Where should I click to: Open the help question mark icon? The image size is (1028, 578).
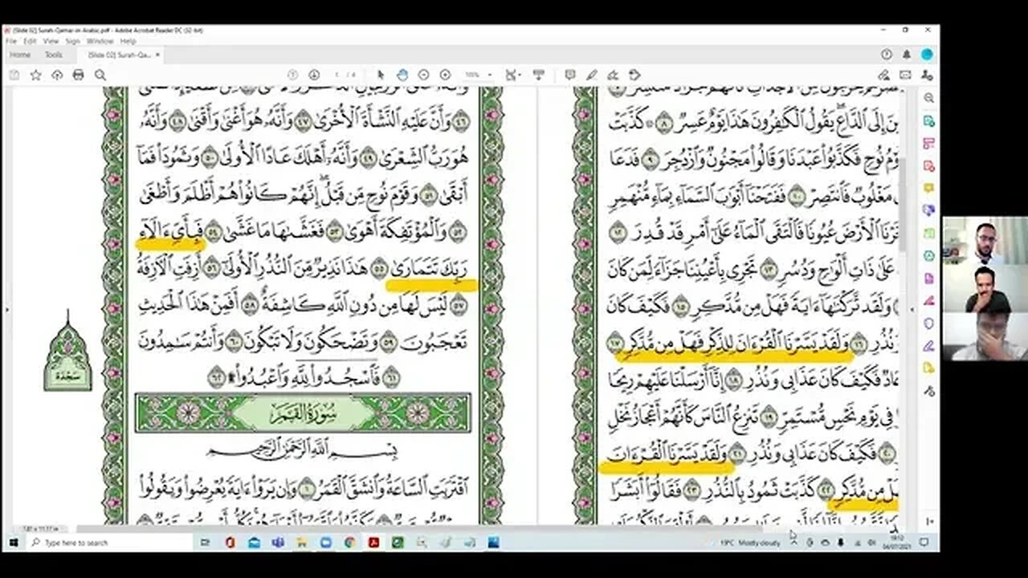(x=886, y=55)
